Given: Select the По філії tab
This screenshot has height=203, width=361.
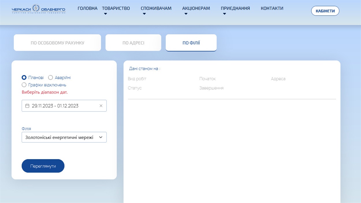Looking at the screenshot, I should coord(191,43).
